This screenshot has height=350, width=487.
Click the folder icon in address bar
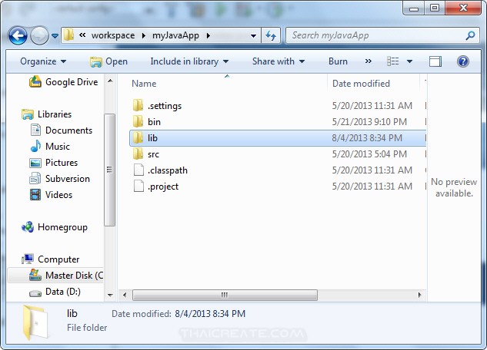[68, 35]
